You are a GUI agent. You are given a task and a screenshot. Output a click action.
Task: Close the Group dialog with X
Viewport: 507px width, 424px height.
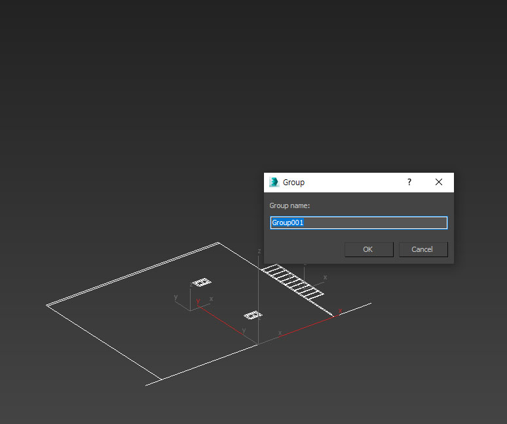(x=439, y=183)
